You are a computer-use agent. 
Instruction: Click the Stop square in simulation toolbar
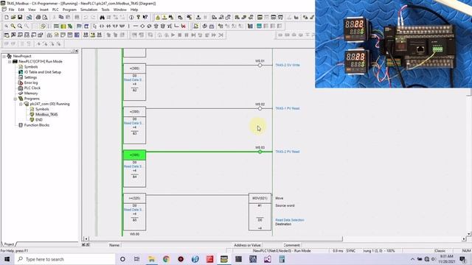click(180, 35)
